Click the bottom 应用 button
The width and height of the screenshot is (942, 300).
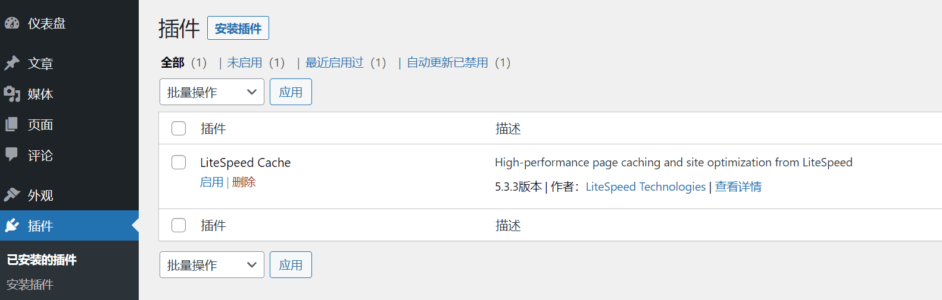coord(291,265)
